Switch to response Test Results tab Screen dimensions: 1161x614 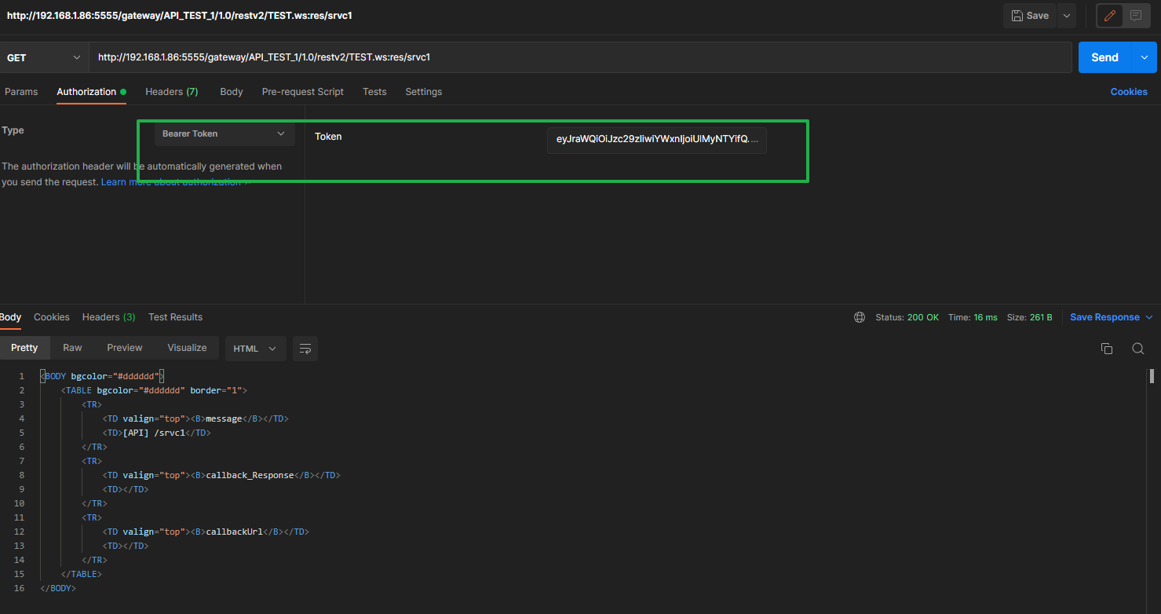tap(175, 317)
